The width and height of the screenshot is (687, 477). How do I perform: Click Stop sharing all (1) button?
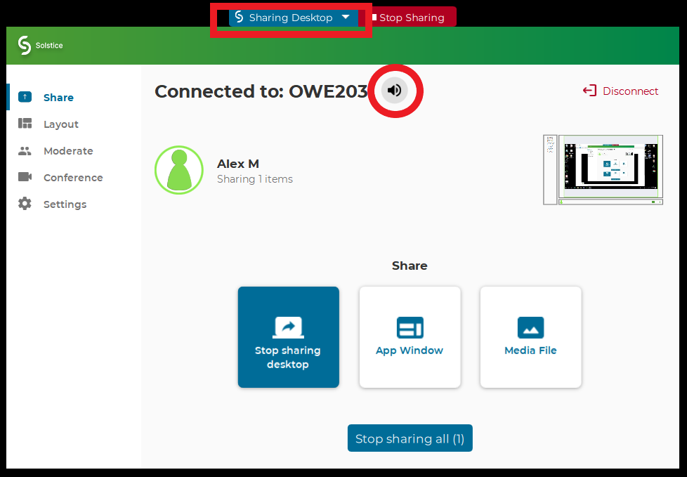coord(410,438)
